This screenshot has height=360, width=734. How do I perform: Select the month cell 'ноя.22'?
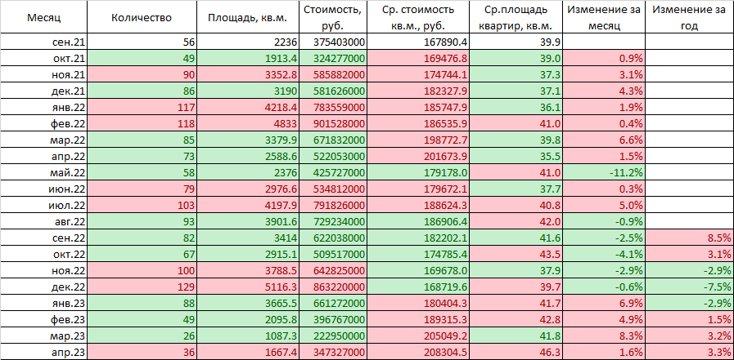click(44, 271)
